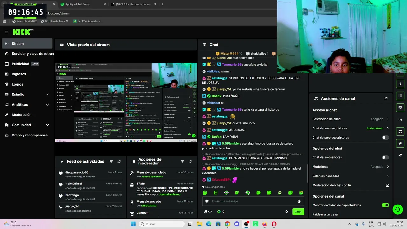407x229 pixels.
Task: Open chat settings gear icon
Action: (x=287, y=212)
